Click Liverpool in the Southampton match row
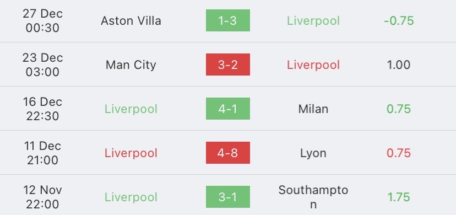The height and width of the screenshot is (215, 456). click(x=131, y=197)
